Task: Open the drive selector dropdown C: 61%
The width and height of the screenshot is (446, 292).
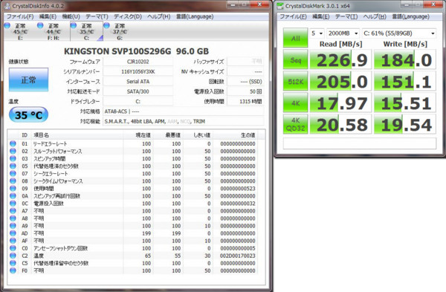Action: click(398, 33)
